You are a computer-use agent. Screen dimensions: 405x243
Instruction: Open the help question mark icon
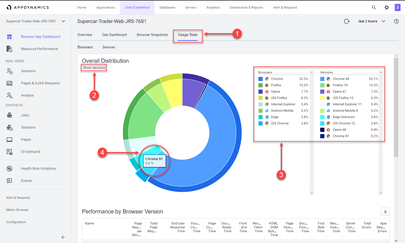point(396,21)
